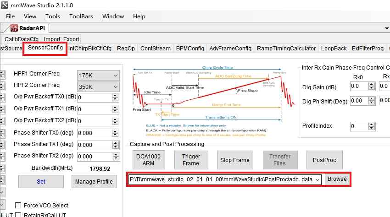The height and width of the screenshot is (217, 390).
Task: Adjust the O/p Pwr Backoff TX0 spinner
Action: [x=115, y=98]
